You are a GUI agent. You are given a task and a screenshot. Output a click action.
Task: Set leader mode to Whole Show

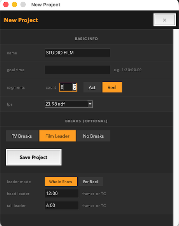(x=61, y=182)
